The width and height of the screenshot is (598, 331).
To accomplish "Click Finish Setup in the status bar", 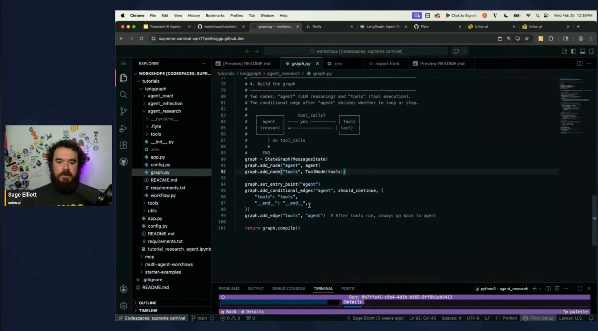I will [539, 318].
